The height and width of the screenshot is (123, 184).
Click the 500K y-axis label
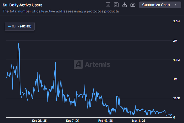click(177, 98)
